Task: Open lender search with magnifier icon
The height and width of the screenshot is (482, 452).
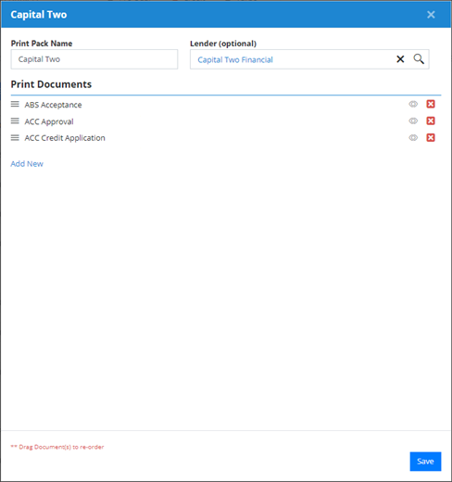Action: pyautogui.click(x=419, y=59)
